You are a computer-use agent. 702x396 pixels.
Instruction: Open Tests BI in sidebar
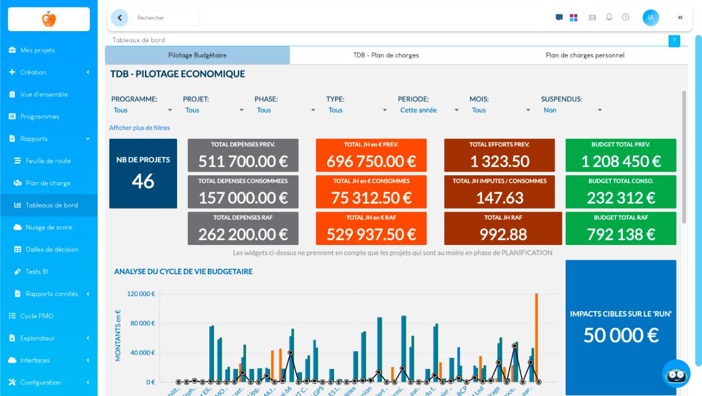pyautogui.click(x=49, y=272)
